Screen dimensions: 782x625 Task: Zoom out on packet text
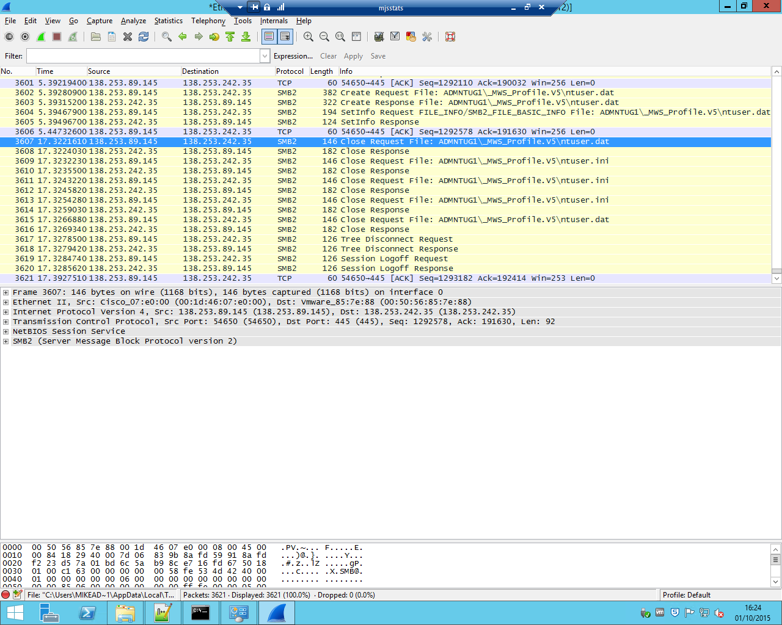324,37
